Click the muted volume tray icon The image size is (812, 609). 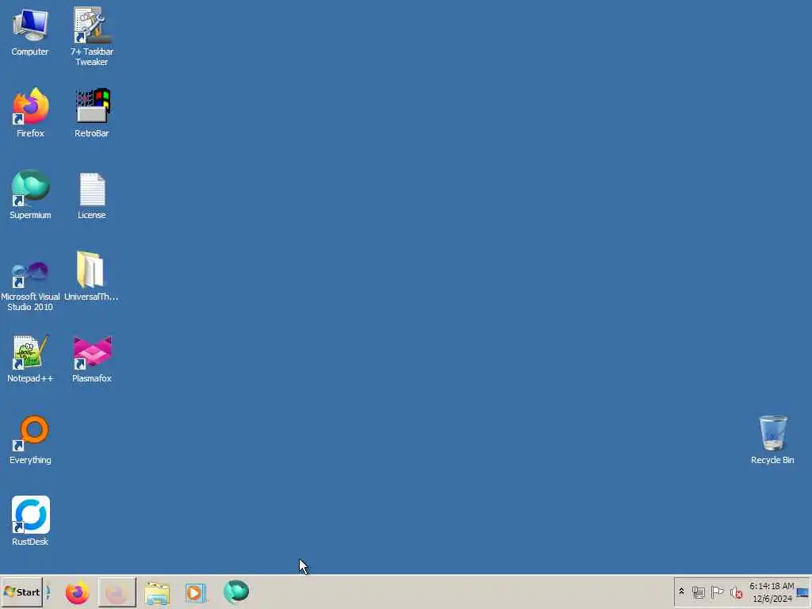736,592
